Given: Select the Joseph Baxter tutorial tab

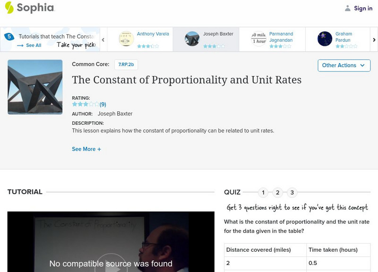Looking at the screenshot, I should pyautogui.click(x=206, y=39).
